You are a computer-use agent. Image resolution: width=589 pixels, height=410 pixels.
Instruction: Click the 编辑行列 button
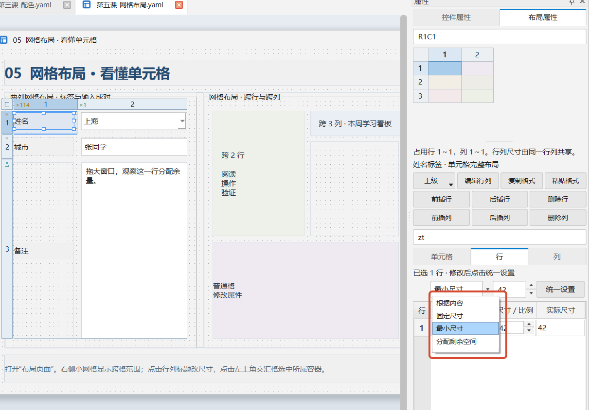click(478, 181)
